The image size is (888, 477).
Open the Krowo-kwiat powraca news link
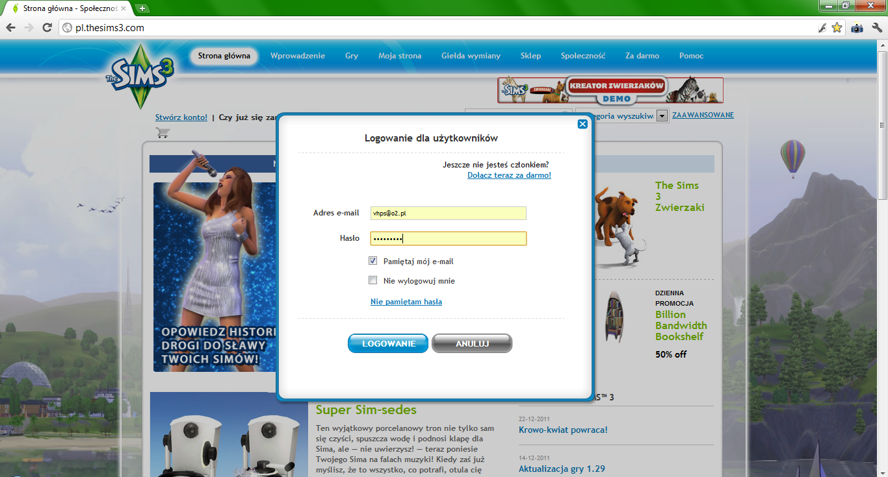click(x=563, y=430)
